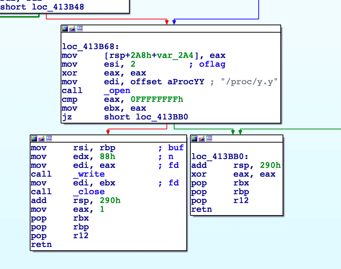Click the buf comment
Screen dimensions: 341x269
click(176, 148)
